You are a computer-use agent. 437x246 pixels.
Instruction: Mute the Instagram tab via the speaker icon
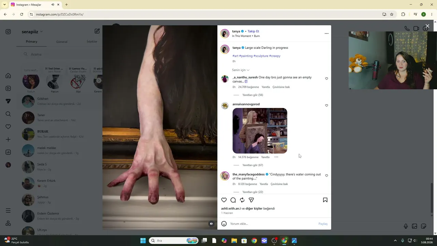(53, 5)
